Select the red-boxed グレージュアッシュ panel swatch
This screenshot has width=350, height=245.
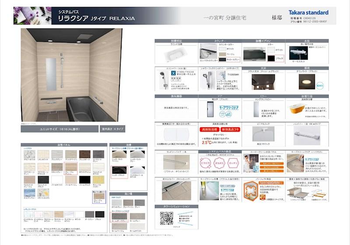tap(71, 167)
